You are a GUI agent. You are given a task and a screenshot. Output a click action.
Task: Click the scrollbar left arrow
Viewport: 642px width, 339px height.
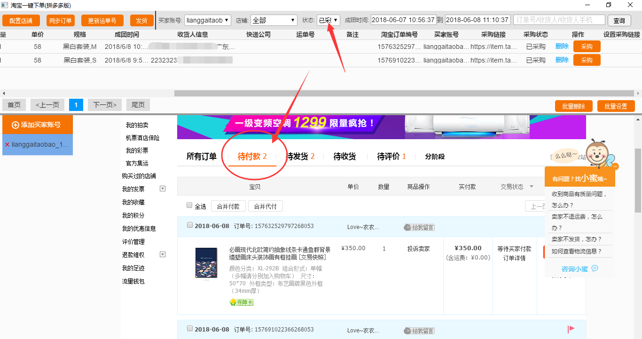coord(3,93)
